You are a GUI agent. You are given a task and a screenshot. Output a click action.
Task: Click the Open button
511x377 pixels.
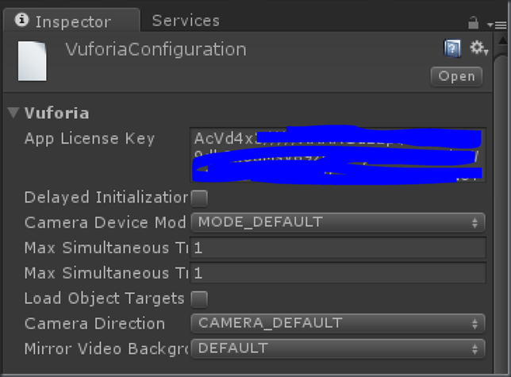456,76
